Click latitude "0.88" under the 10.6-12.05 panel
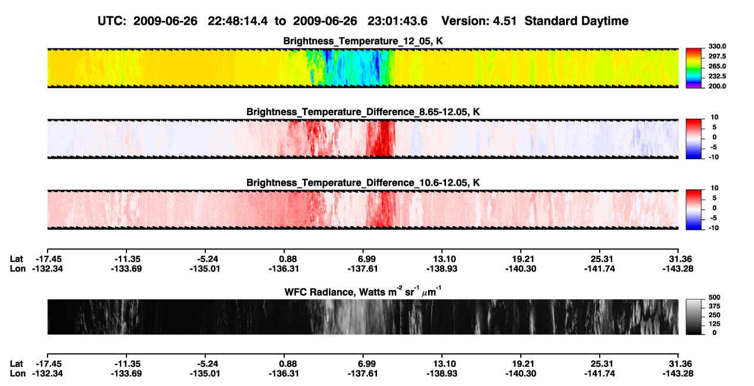Image resolution: width=754 pixels, height=386 pixels. click(285, 259)
